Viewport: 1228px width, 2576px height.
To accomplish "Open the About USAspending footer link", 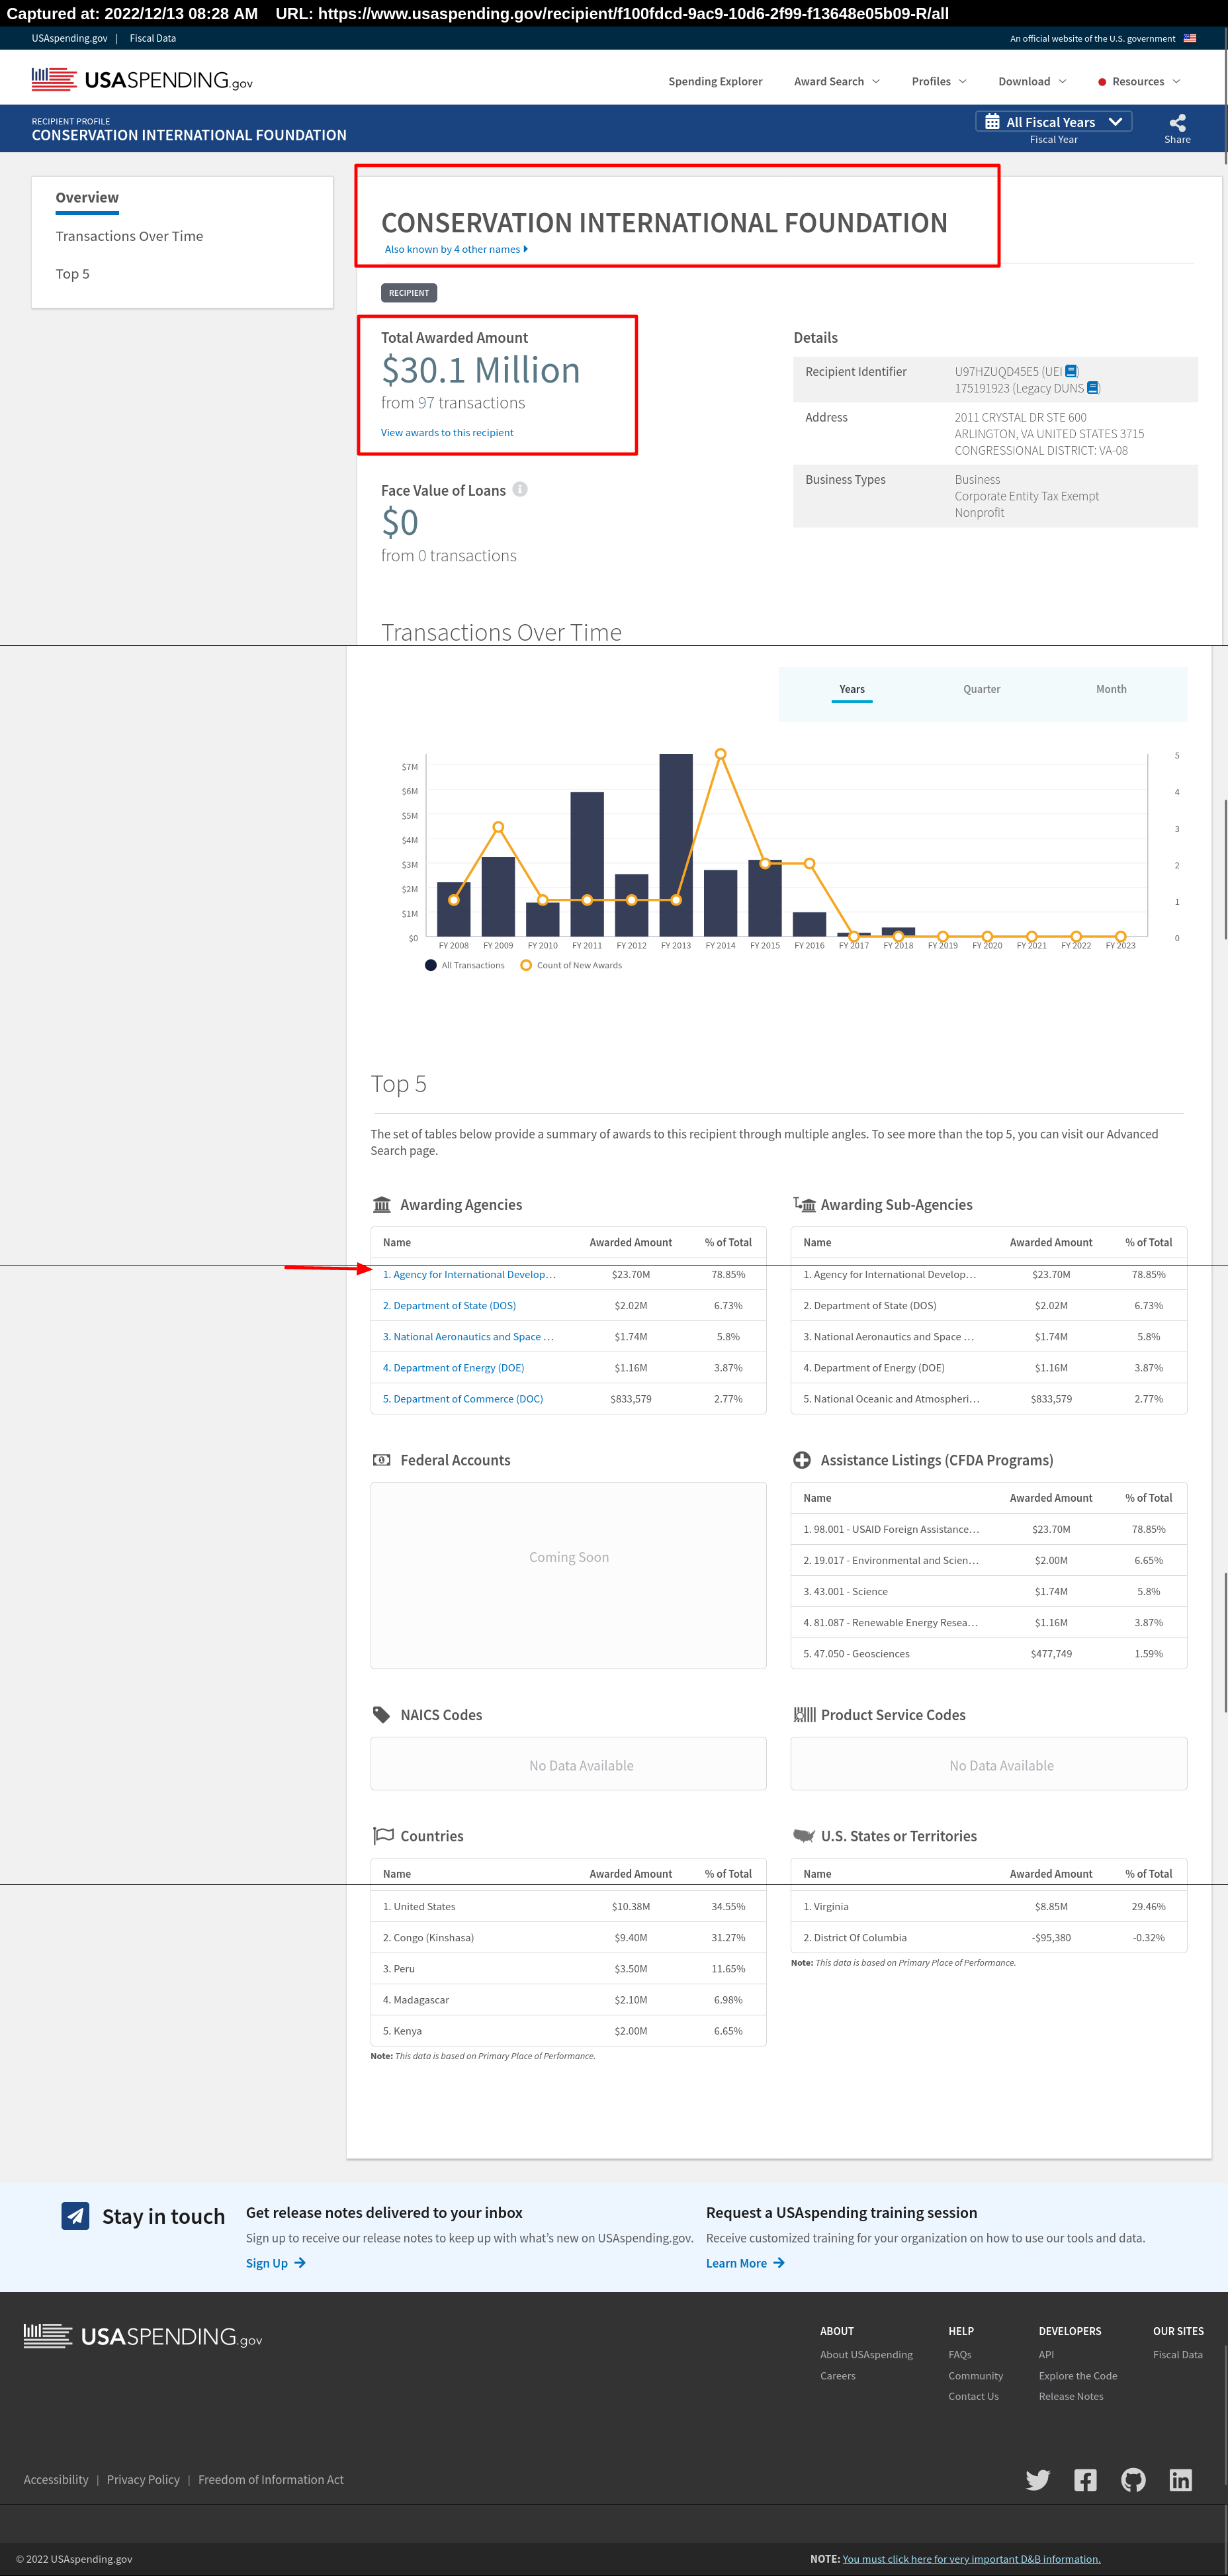I will click(866, 2354).
